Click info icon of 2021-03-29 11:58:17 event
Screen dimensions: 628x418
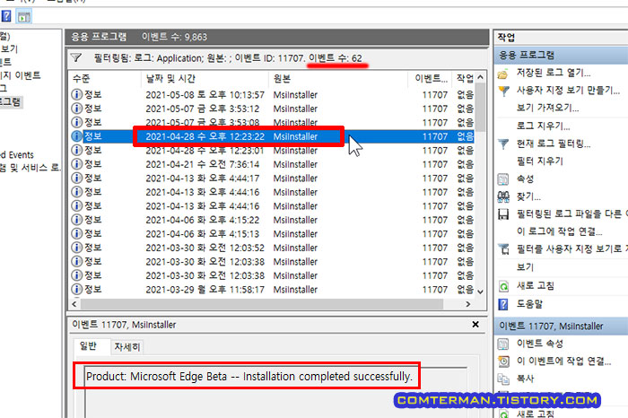pyautogui.click(x=76, y=289)
